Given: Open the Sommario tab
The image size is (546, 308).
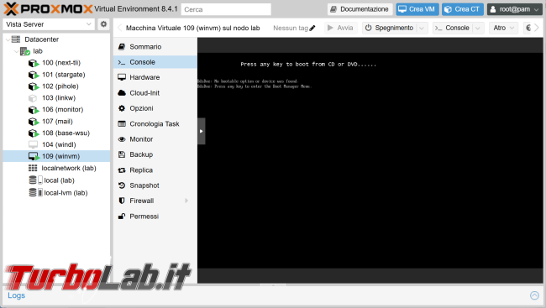Looking at the screenshot, I should tap(155, 47).
